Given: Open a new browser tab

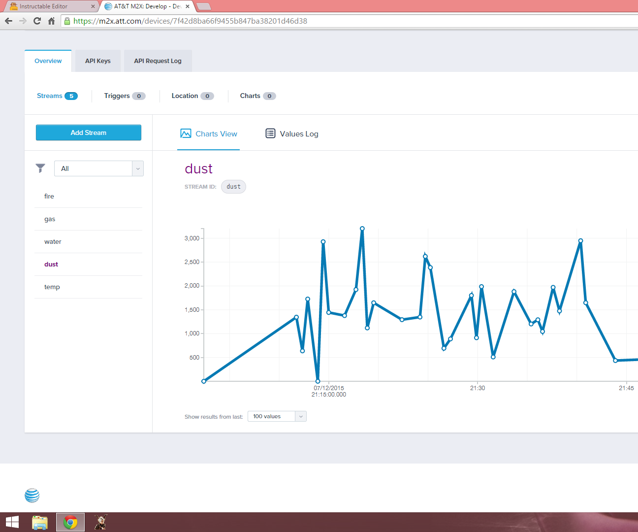Looking at the screenshot, I should tap(204, 6).
